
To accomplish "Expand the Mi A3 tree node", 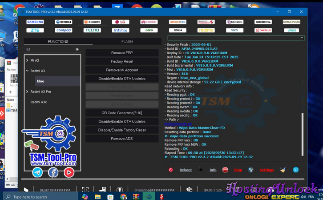I will (x=28, y=60).
